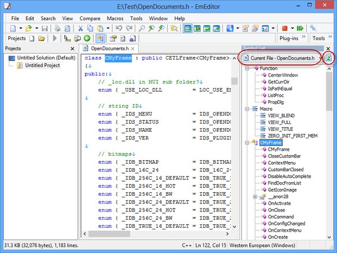
Task: Open the Current File scope dropdown
Action: (x=281, y=58)
